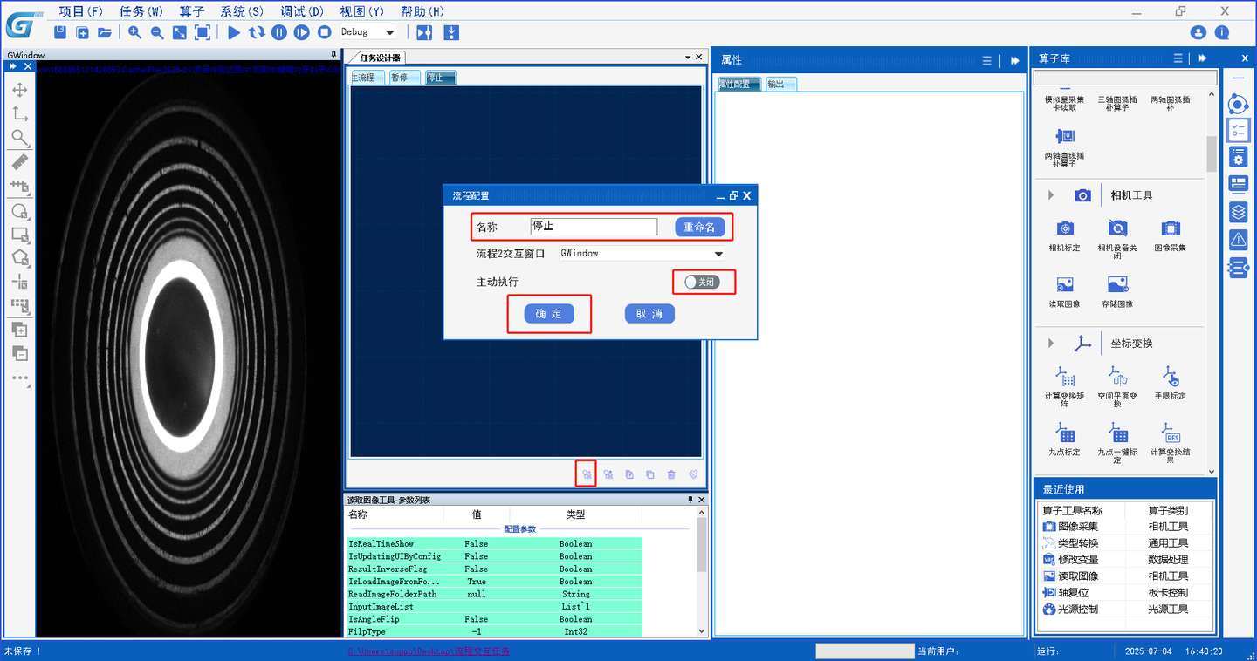This screenshot has width=1257, height=661.
Task: Click the user account icon
Action: tap(1199, 32)
